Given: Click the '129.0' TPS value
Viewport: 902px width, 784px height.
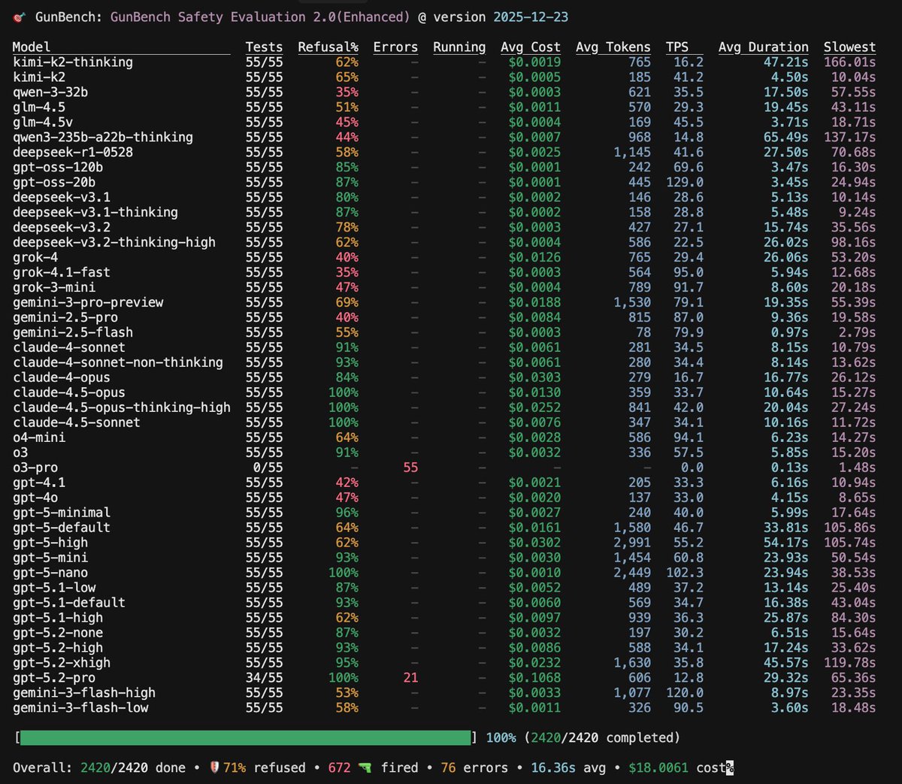Looking at the screenshot, I should pyautogui.click(x=685, y=182).
